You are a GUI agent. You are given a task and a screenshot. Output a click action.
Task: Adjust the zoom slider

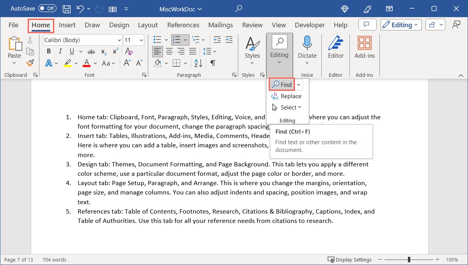(x=409, y=259)
